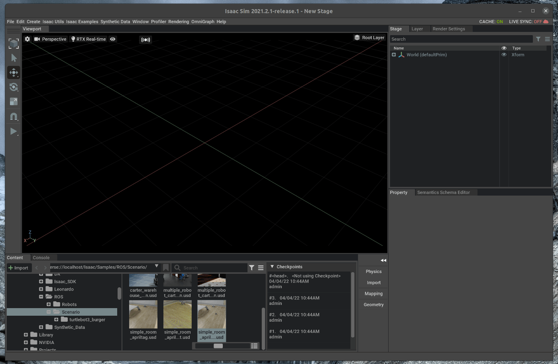Switch Content view to list mode icon

254,346
